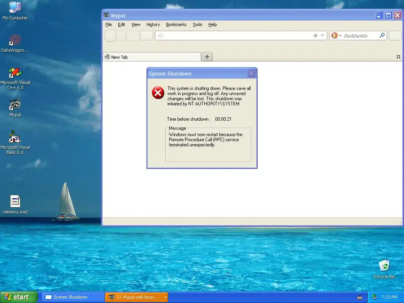The image size is (404, 303).
Task: Maximize the Mypal window
Action: [388, 15]
